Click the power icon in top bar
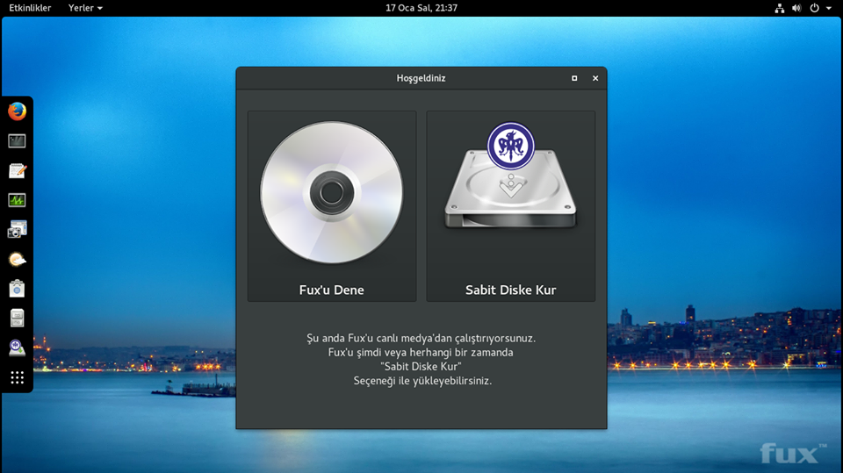843x473 pixels. pos(815,8)
